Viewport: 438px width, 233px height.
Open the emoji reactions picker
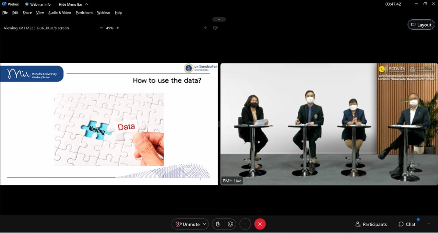(230, 224)
